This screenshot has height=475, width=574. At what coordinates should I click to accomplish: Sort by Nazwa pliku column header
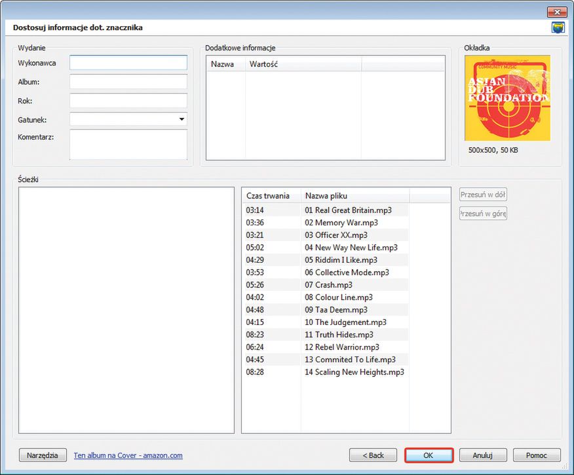coord(354,196)
